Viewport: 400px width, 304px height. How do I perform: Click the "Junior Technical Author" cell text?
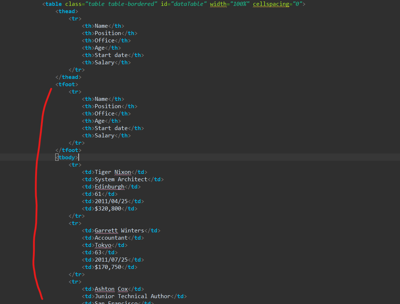(132, 296)
